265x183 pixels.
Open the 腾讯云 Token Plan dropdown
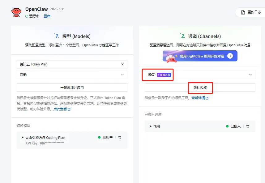72,64
